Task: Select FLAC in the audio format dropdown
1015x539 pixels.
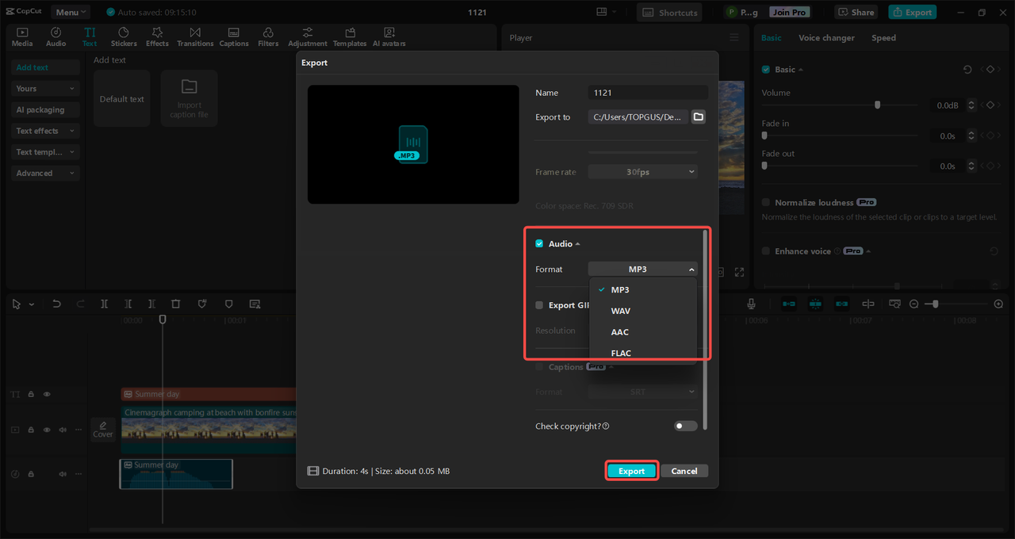Action: [x=621, y=353]
